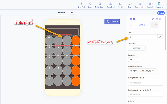Screen dimensions: 167x104
Task: Open the Text Color #FFFFFF picker
Action: click(x=137, y=48)
